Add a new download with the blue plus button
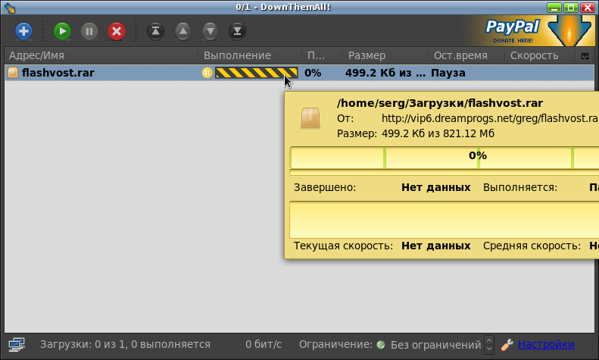 pyautogui.click(x=23, y=31)
